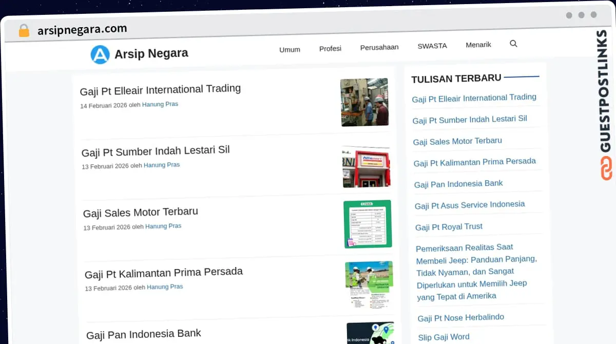The width and height of the screenshot is (616, 344).
Task: Go to the SWASTA menu section
Action: tap(432, 46)
